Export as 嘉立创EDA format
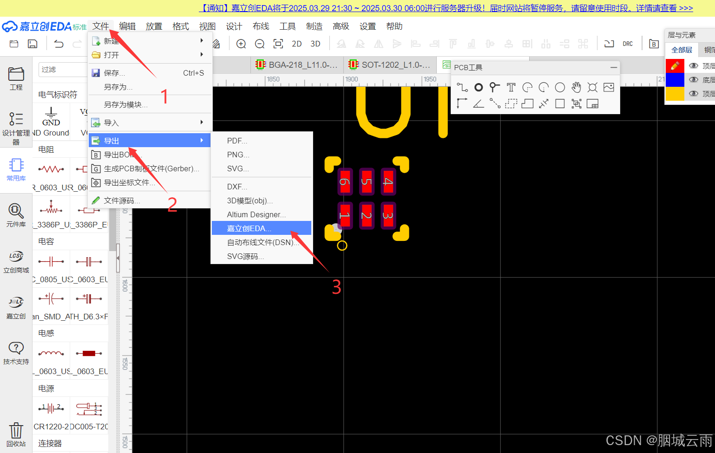The height and width of the screenshot is (453, 715). click(x=262, y=228)
